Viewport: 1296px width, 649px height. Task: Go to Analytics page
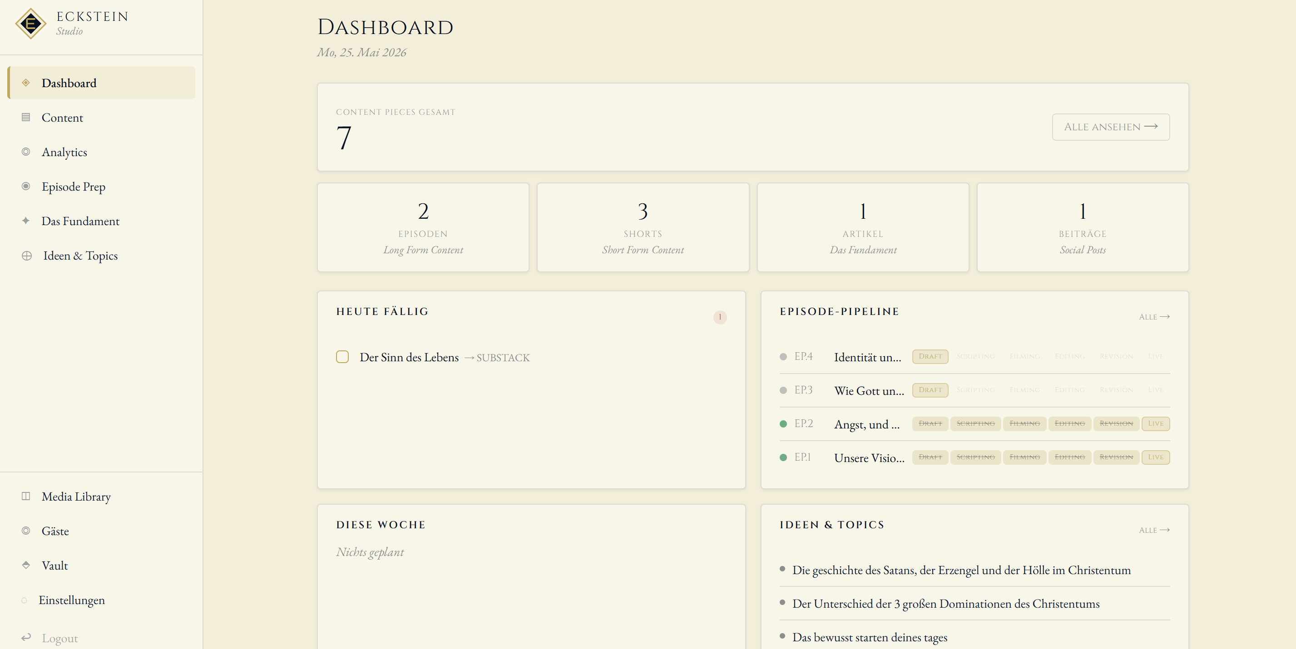102,151
